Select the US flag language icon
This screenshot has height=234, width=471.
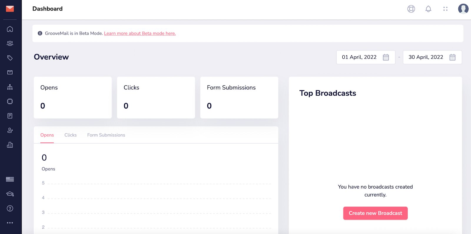click(10, 179)
